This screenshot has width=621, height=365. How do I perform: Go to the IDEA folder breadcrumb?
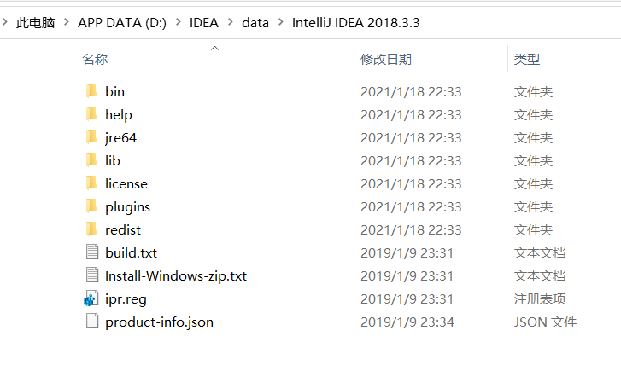[204, 23]
